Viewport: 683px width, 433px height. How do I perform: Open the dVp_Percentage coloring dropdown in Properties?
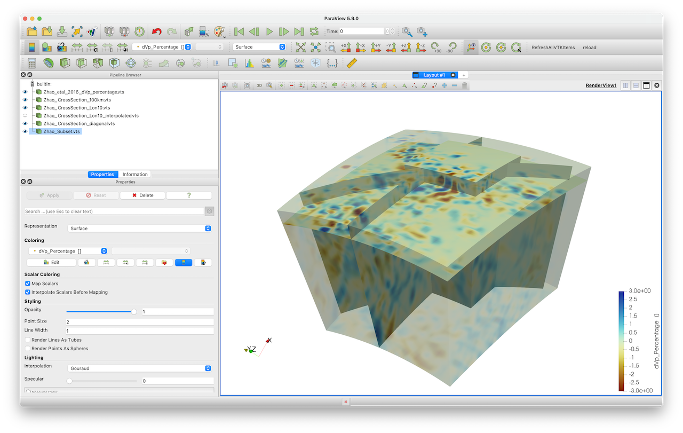click(x=68, y=251)
